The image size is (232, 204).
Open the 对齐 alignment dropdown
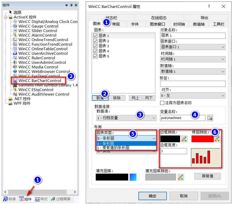pyautogui.click(x=193, y=95)
